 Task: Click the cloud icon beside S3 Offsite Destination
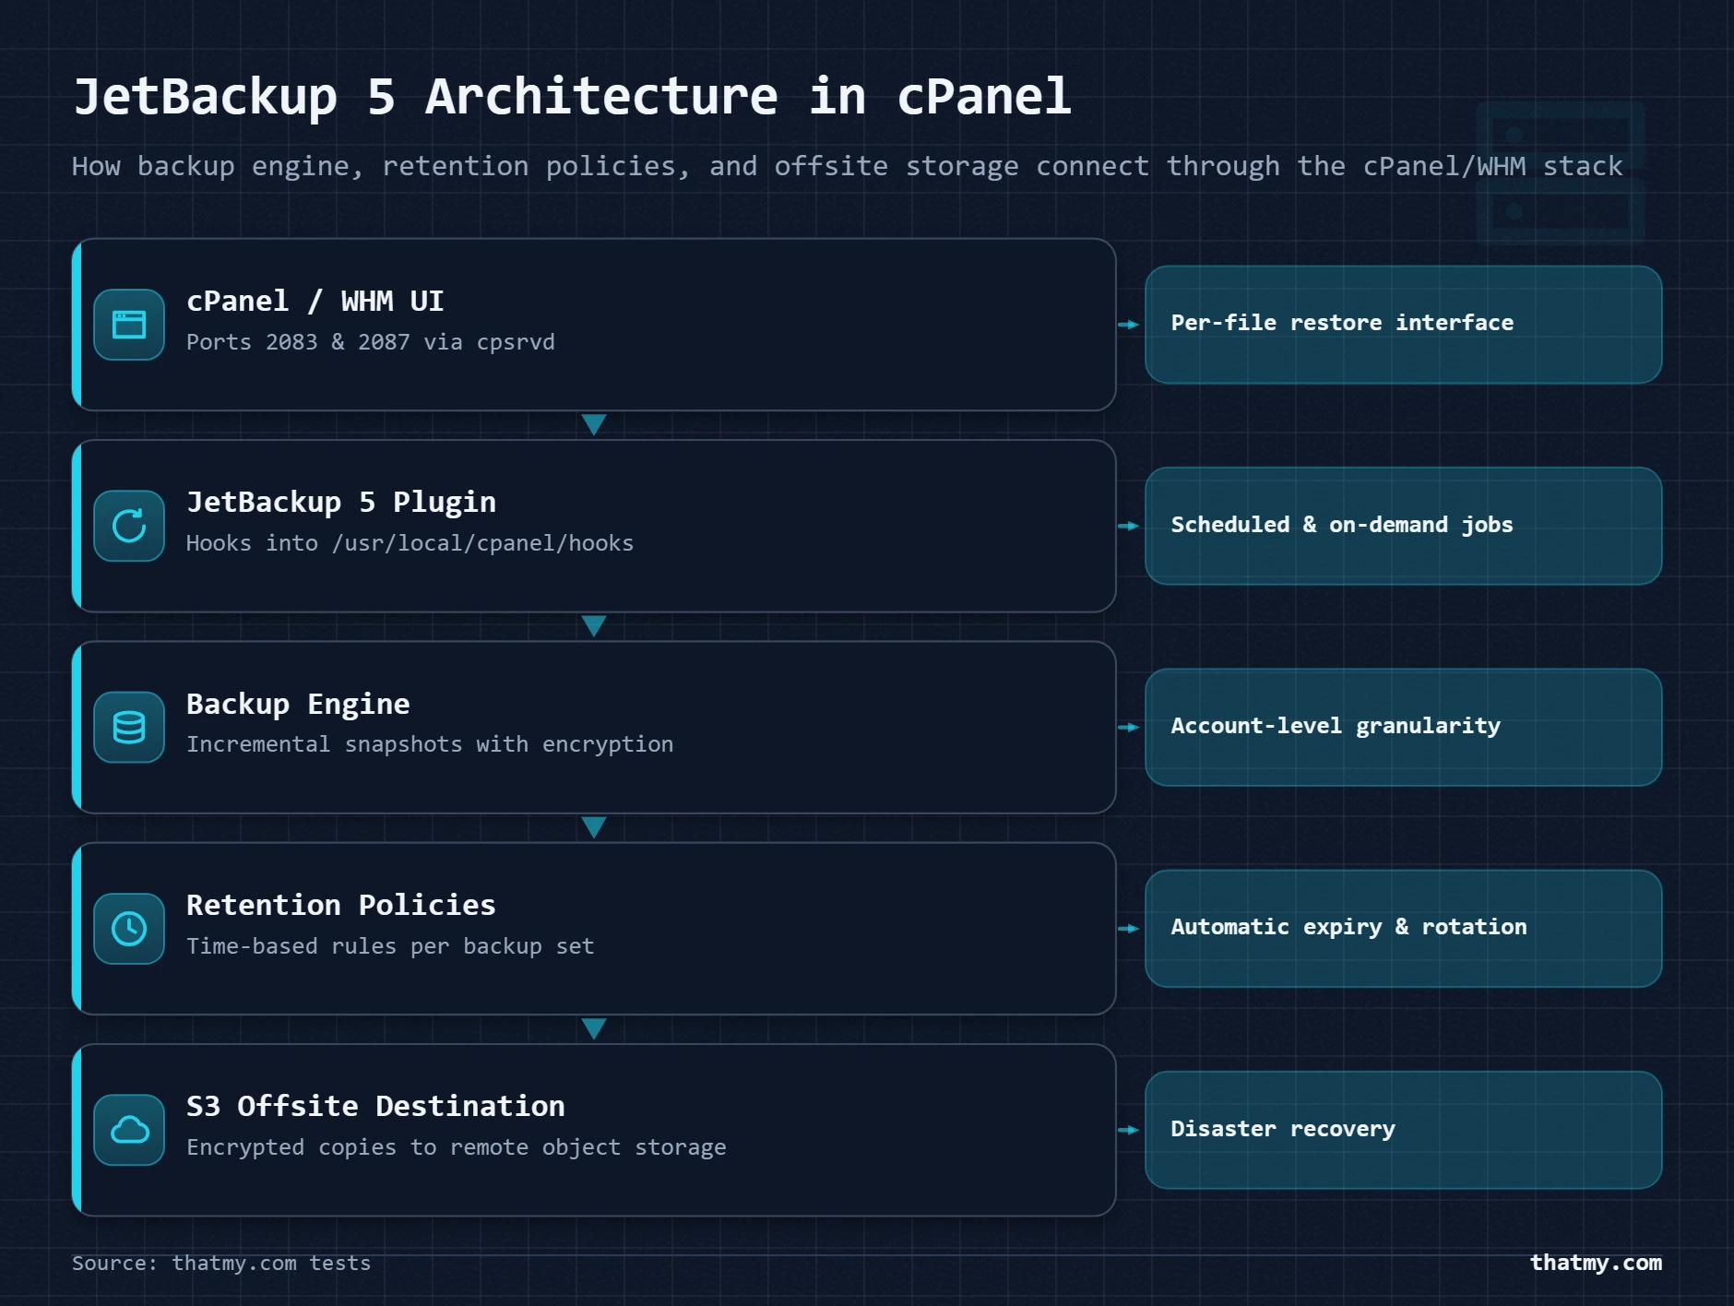tap(129, 1130)
